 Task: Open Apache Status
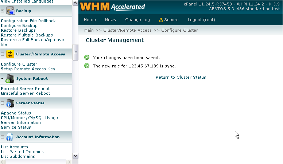pos(16,113)
